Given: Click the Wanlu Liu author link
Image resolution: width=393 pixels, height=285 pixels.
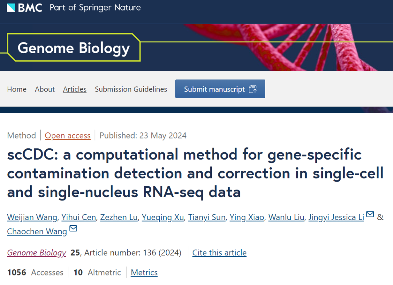Looking at the screenshot, I should [x=286, y=218].
